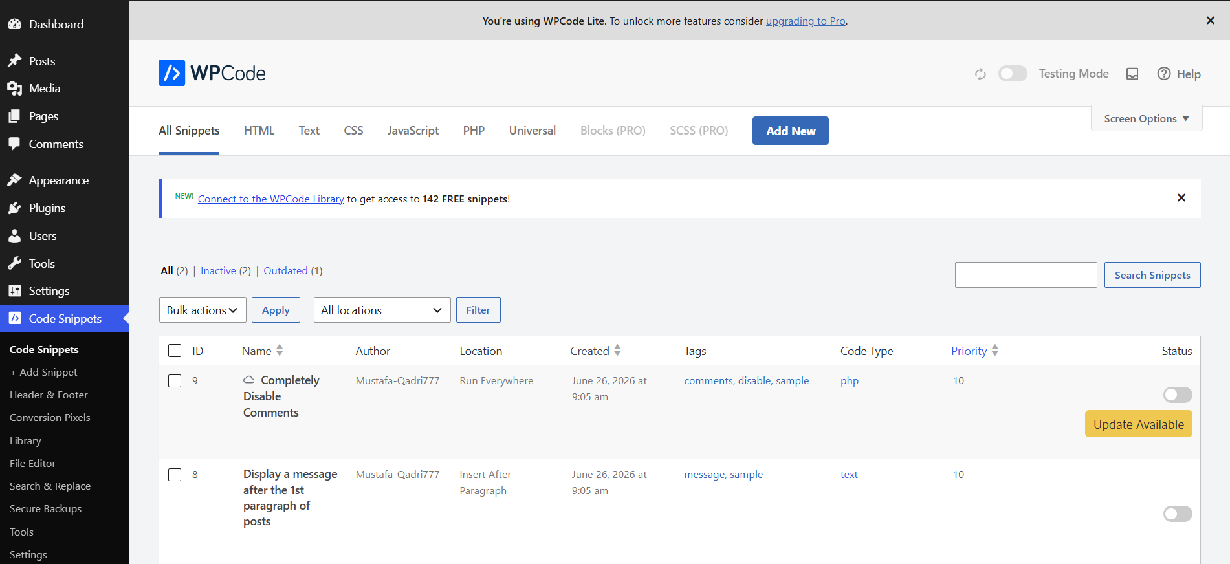The height and width of the screenshot is (564, 1230).
Task: Click the comments tag link
Action: pyautogui.click(x=708, y=380)
